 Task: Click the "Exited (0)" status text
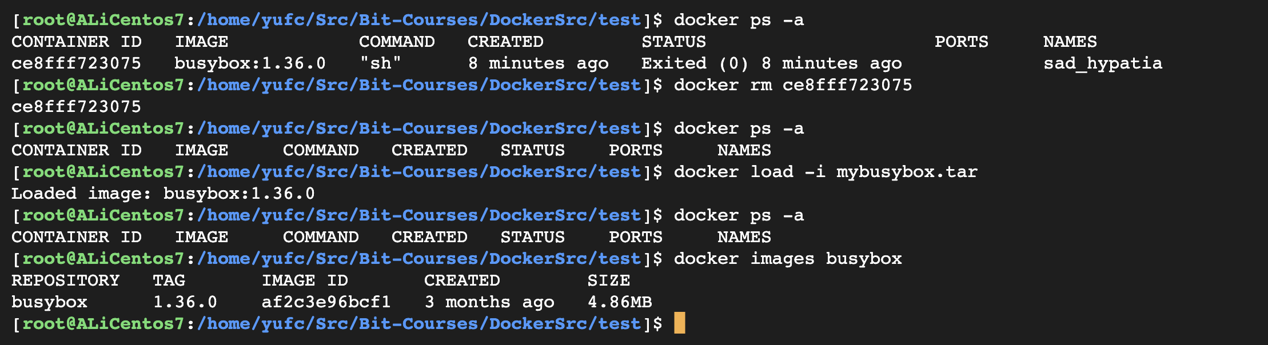[694, 63]
